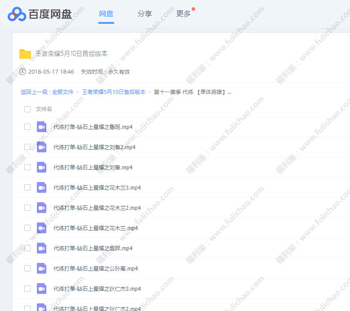Image resolution: width=350 pixels, height=311 pixels.
Task: Open file 代练打单-钻石上星耀之后羿.mp4
Action: click(x=93, y=249)
